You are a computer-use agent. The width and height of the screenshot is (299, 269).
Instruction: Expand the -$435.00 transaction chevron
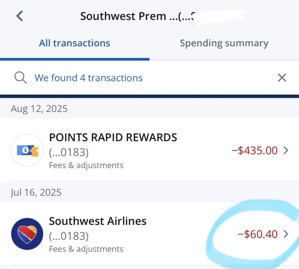pos(286,151)
